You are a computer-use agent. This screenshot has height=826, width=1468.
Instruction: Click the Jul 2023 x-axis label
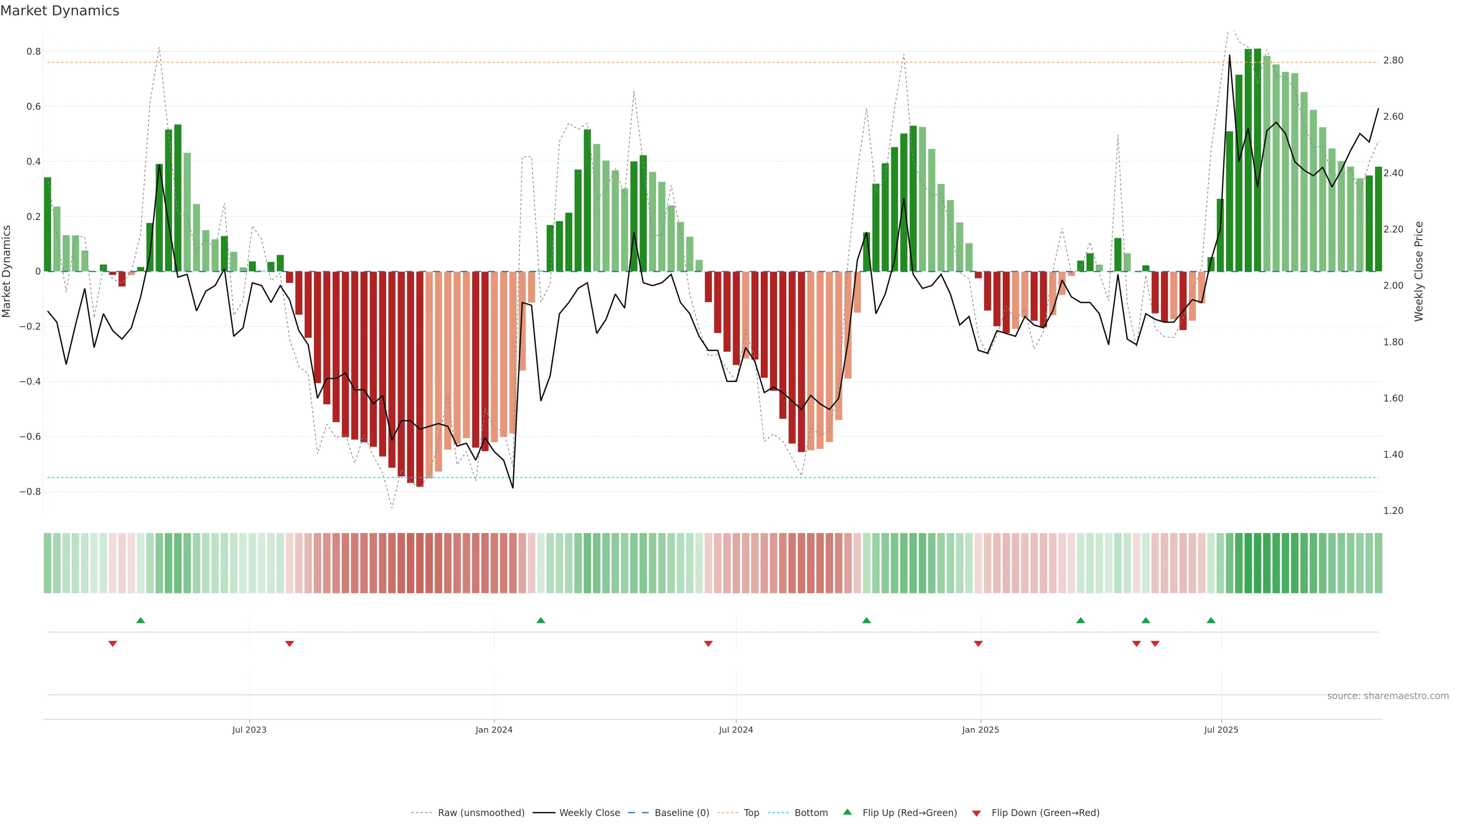249,730
